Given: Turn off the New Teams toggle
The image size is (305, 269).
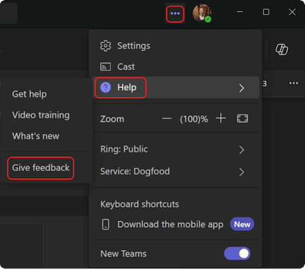Looking at the screenshot, I should tap(237, 254).
